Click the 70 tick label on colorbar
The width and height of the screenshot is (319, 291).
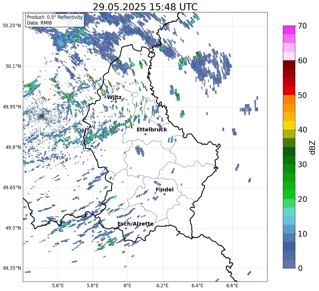click(x=302, y=26)
